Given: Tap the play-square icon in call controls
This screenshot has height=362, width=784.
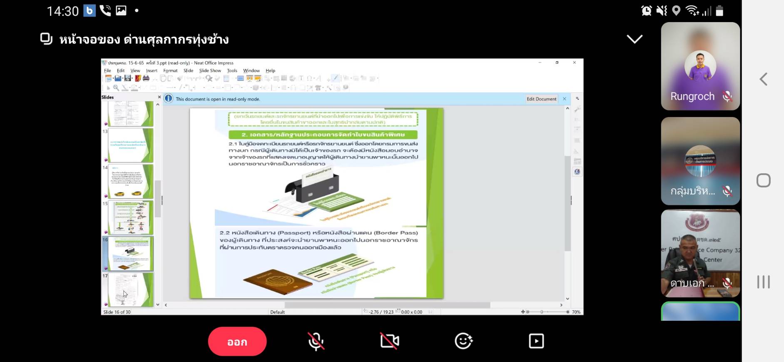Looking at the screenshot, I should [x=536, y=341].
